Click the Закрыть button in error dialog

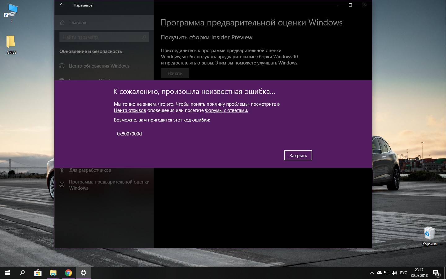[298, 155]
